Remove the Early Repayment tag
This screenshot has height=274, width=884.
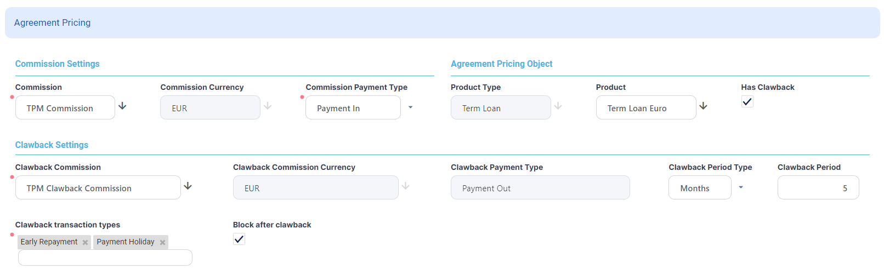click(86, 242)
